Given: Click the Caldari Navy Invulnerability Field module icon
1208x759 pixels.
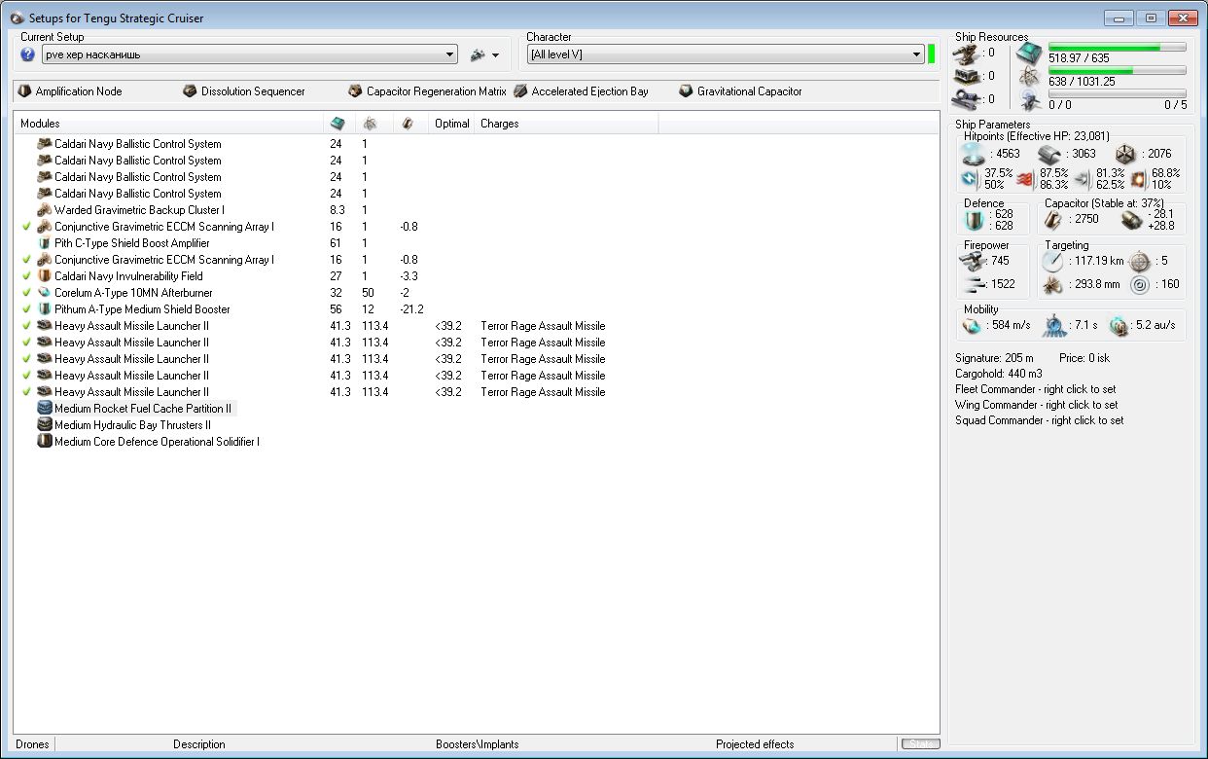Looking at the screenshot, I should pyautogui.click(x=44, y=276).
